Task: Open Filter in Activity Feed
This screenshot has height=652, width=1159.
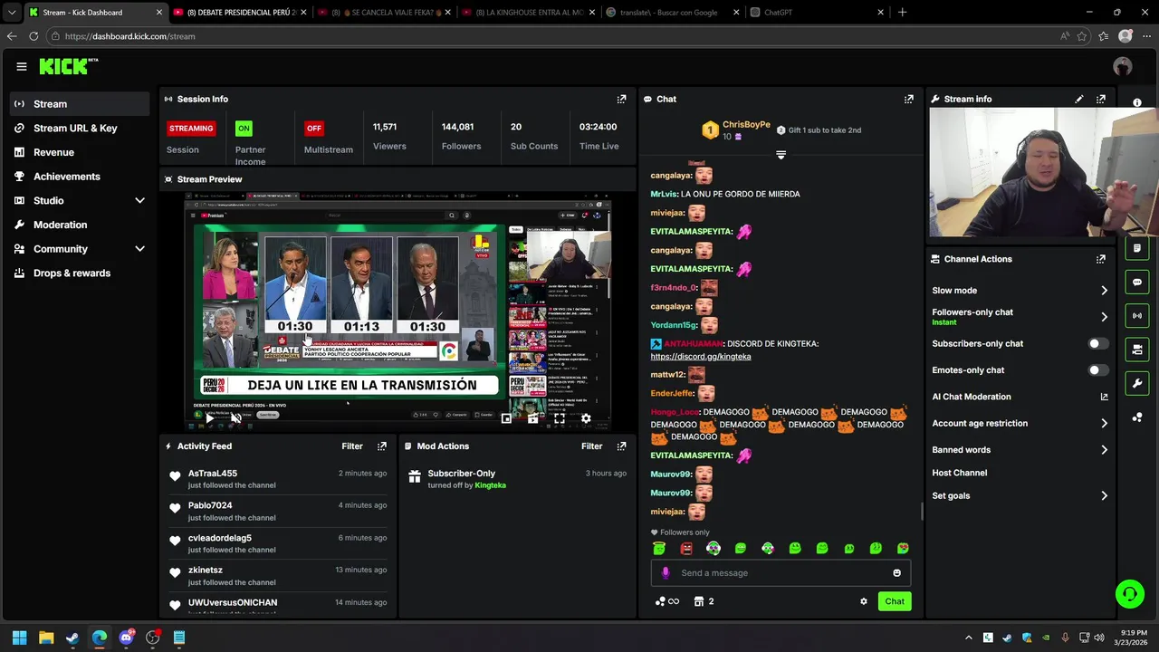Action: click(x=352, y=446)
